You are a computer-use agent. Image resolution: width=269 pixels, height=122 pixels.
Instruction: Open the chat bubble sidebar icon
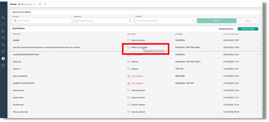point(3,24)
